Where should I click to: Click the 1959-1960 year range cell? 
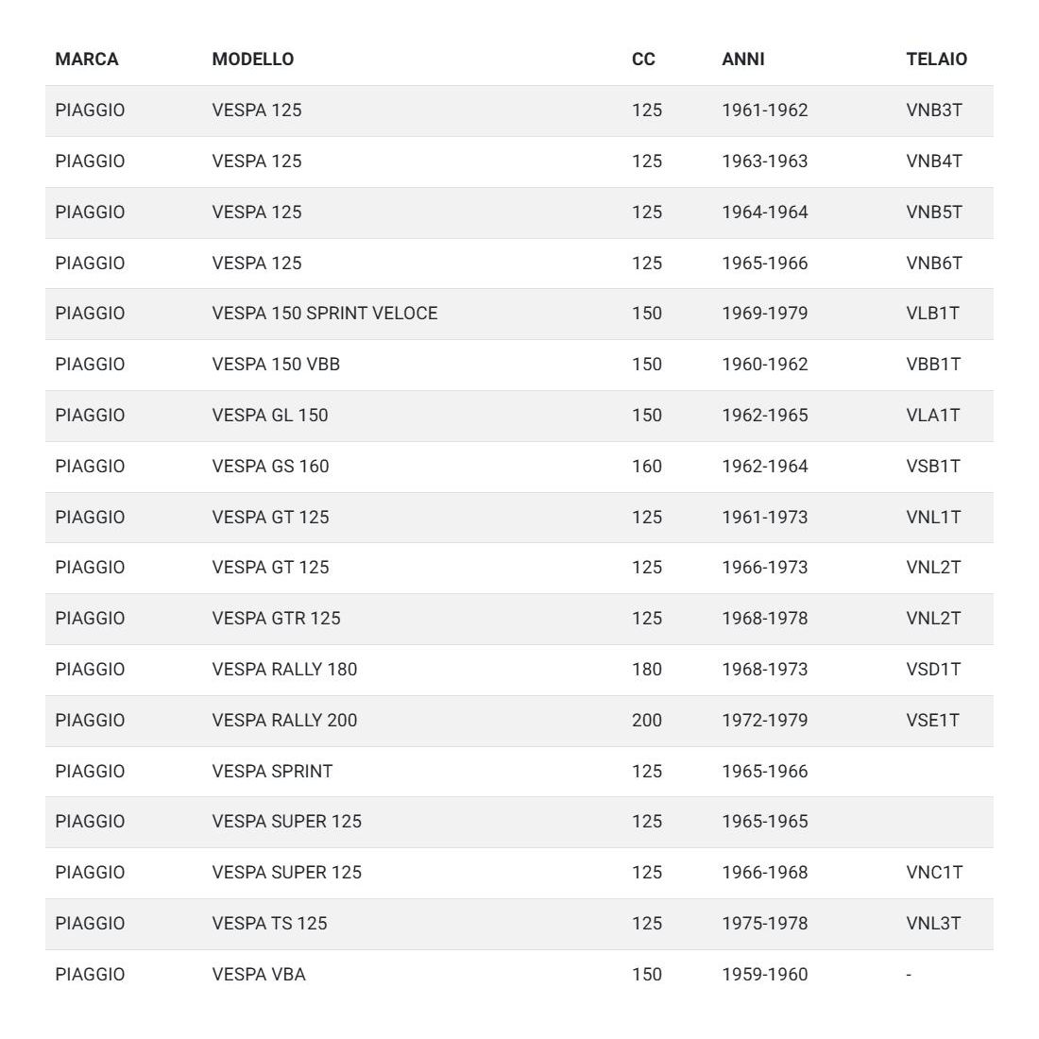pos(764,975)
